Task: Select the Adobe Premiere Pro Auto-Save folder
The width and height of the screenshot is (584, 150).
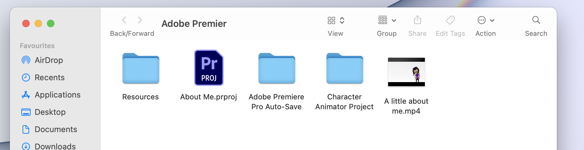Action: [x=277, y=68]
